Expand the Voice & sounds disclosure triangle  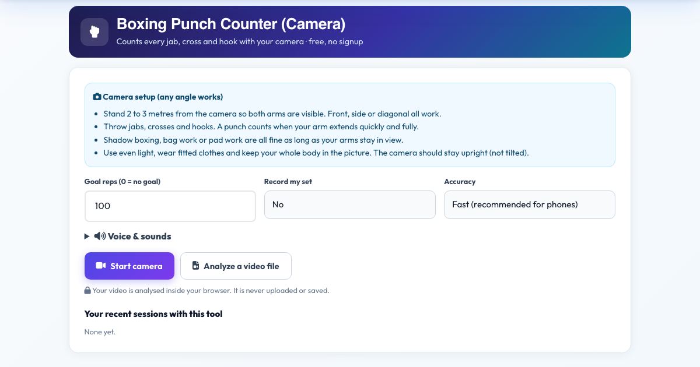(87, 236)
